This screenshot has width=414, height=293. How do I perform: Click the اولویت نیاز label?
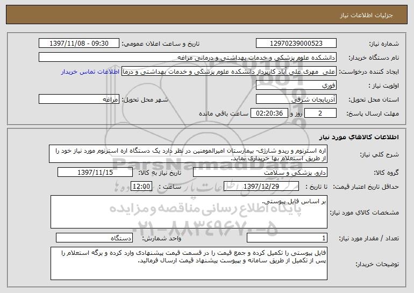coord(384,86)
